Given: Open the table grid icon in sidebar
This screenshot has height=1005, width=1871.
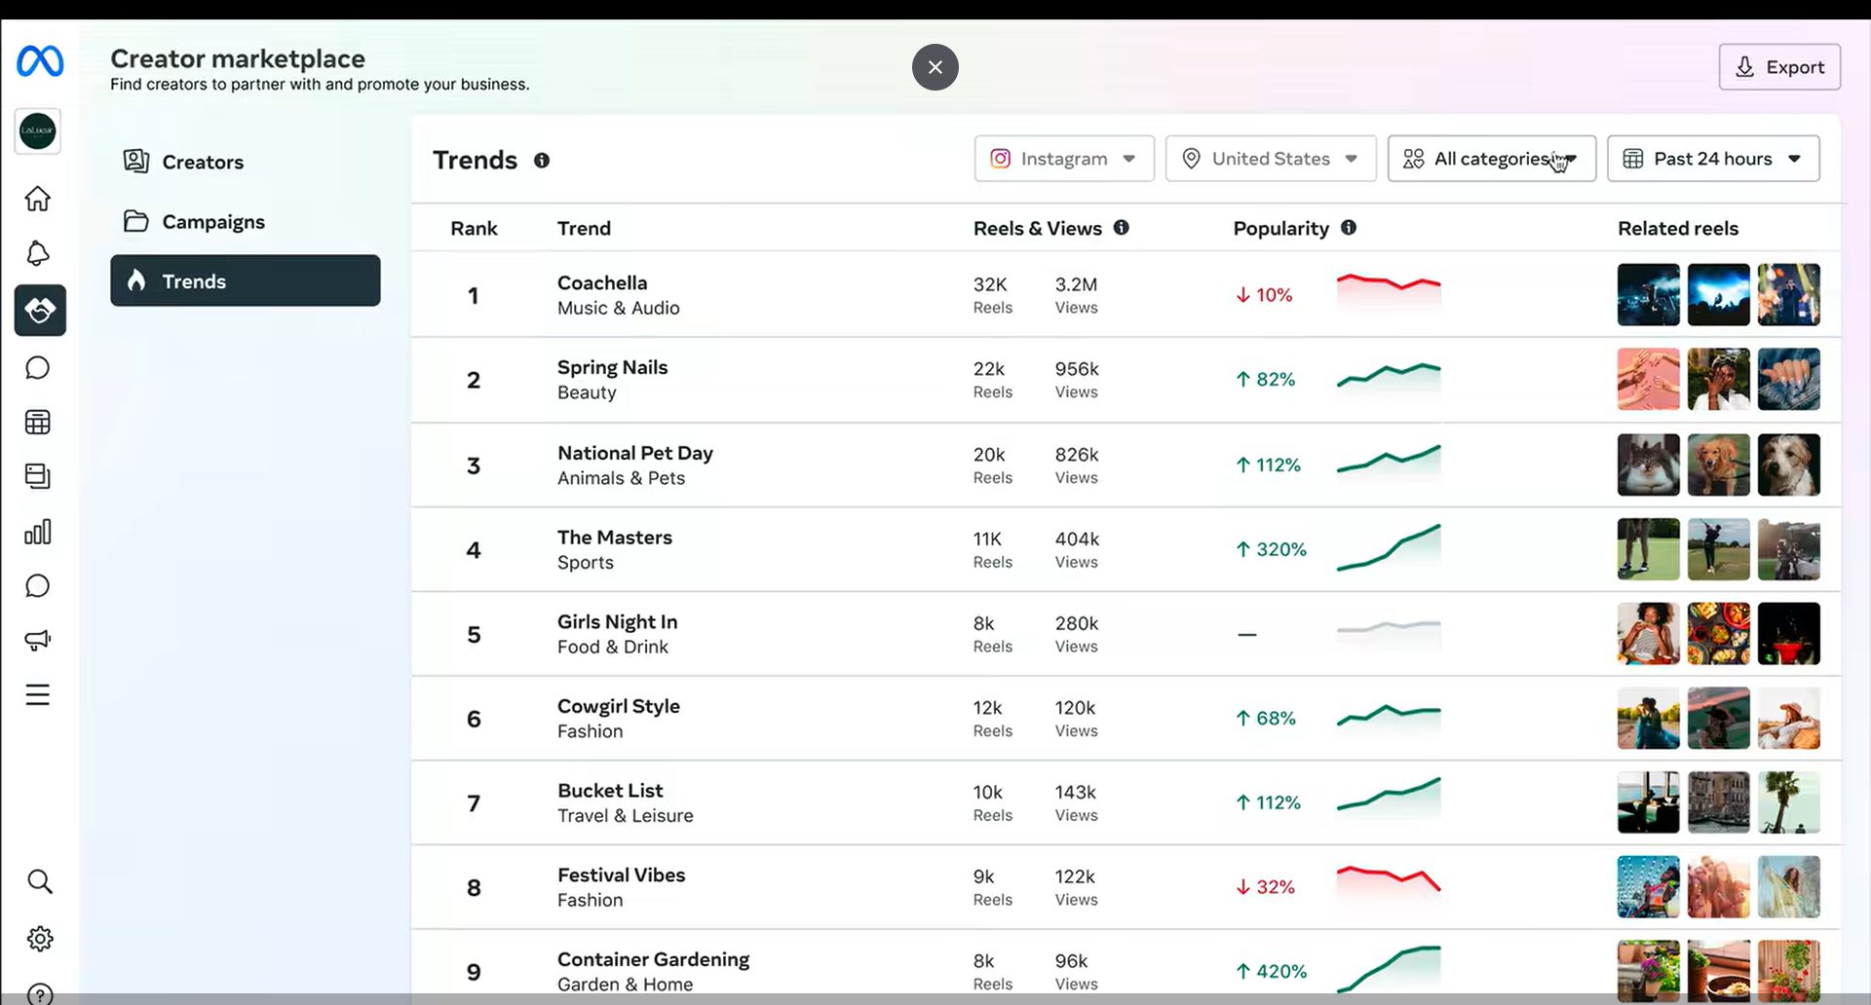Looking at the screenshot, I should 38,422.
